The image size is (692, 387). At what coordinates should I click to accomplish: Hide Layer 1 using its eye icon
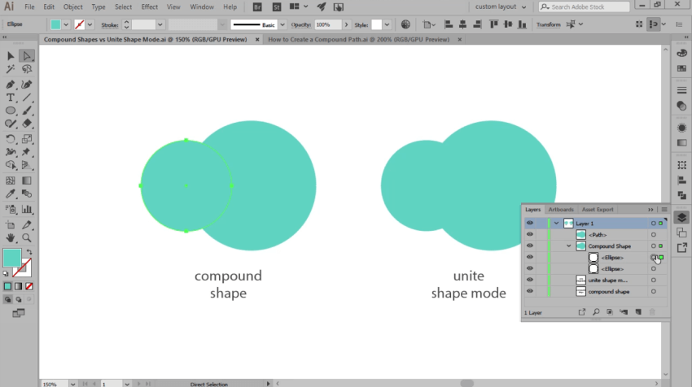530,223
